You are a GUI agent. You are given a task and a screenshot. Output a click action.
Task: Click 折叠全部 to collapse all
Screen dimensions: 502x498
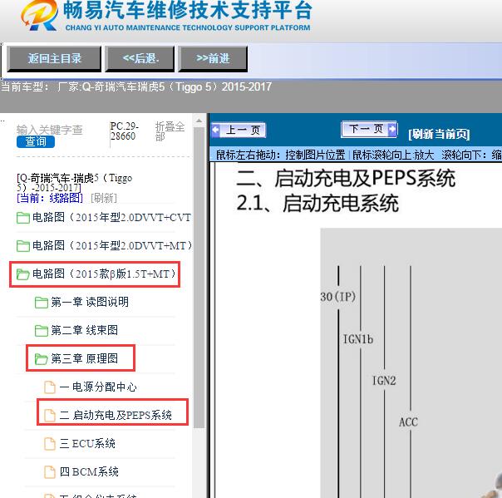170,131
